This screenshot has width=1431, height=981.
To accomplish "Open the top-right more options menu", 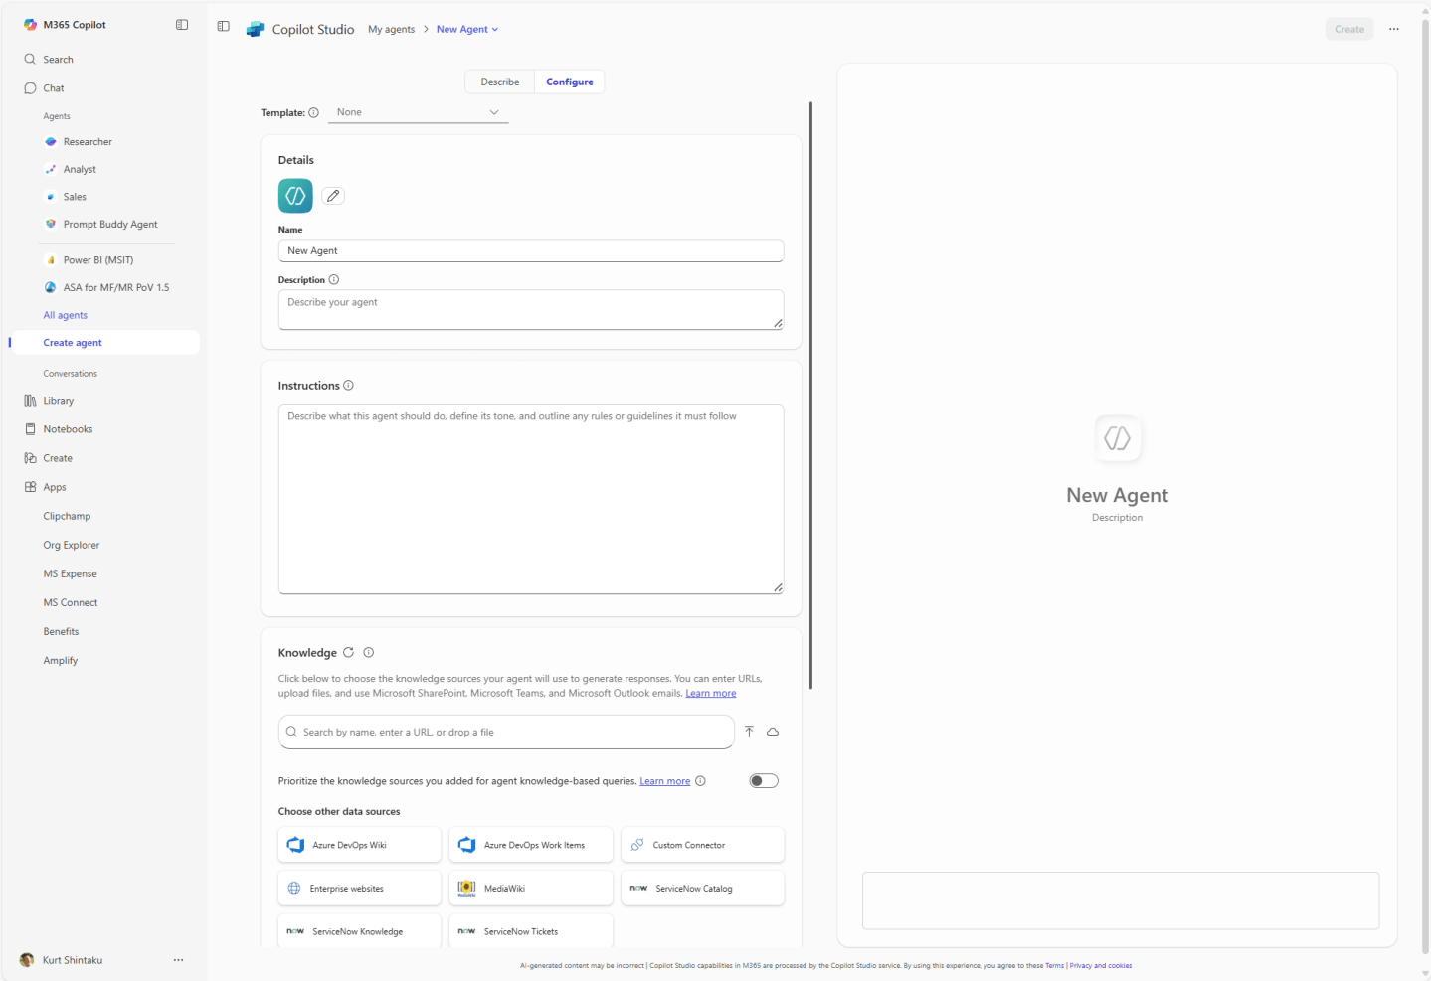I will (1393, 29).
